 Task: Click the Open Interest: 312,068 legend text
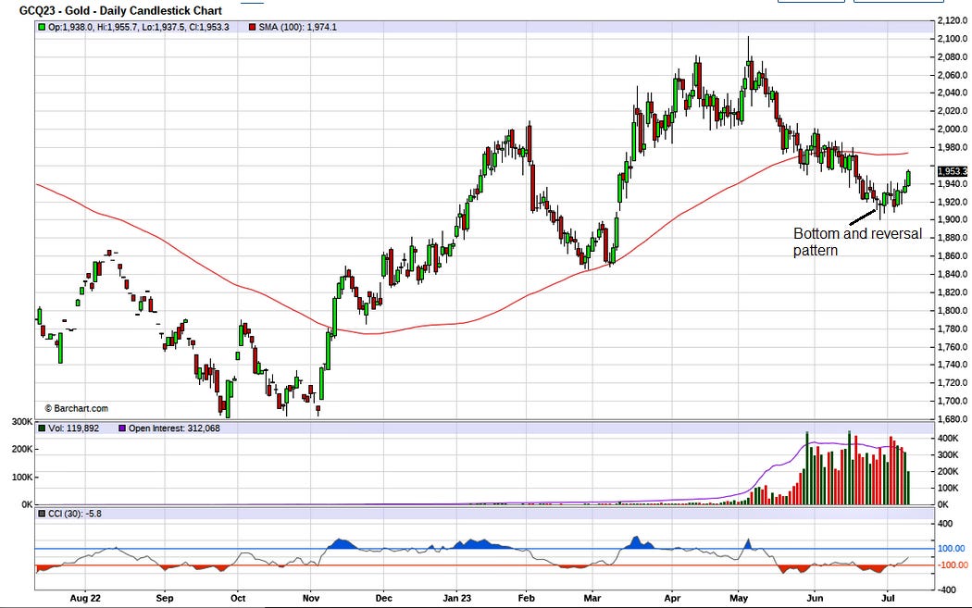point(174,428)
